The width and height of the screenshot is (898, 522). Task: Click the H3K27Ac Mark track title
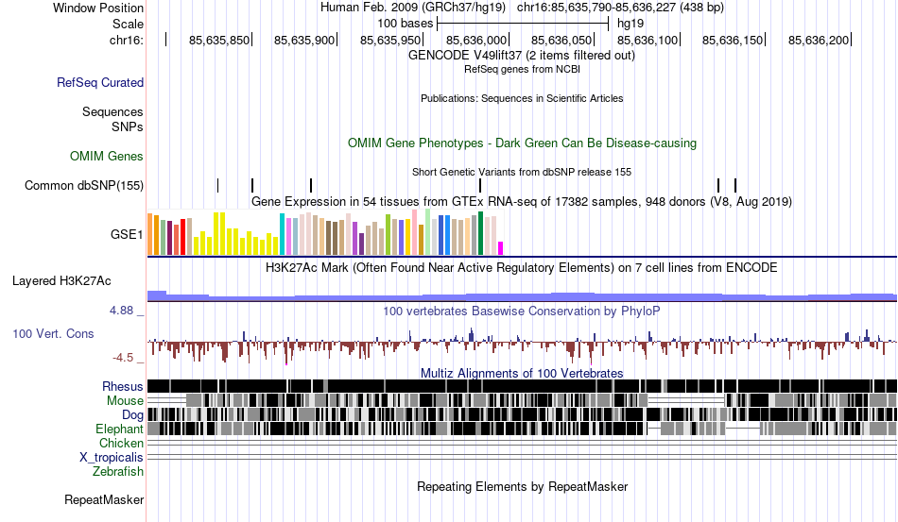[522, 267]
